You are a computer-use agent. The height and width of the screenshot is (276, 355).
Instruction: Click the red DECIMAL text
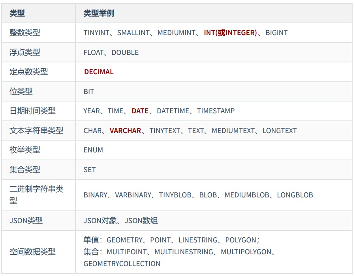(99, 72)
